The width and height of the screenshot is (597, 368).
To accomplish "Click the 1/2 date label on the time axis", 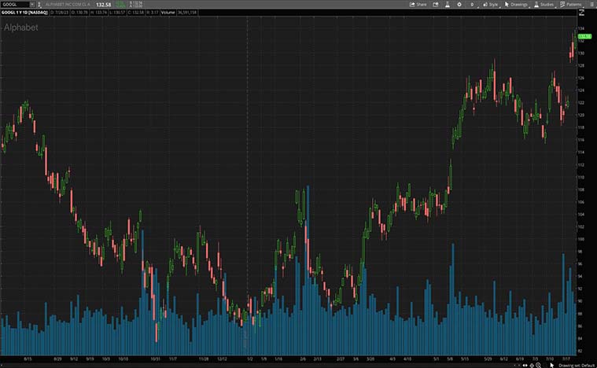I will [x=250, y=359].
